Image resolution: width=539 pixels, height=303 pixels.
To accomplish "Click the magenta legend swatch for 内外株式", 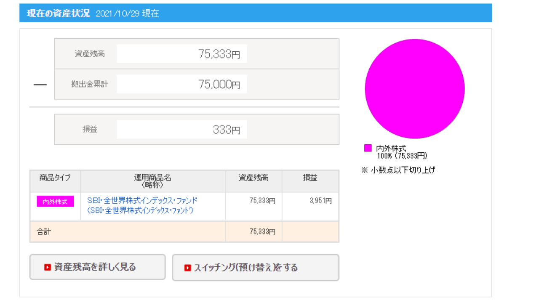I will tap(368, 148).
